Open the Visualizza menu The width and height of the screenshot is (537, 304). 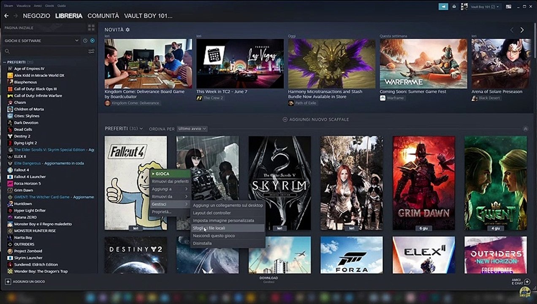coord(24,6)
